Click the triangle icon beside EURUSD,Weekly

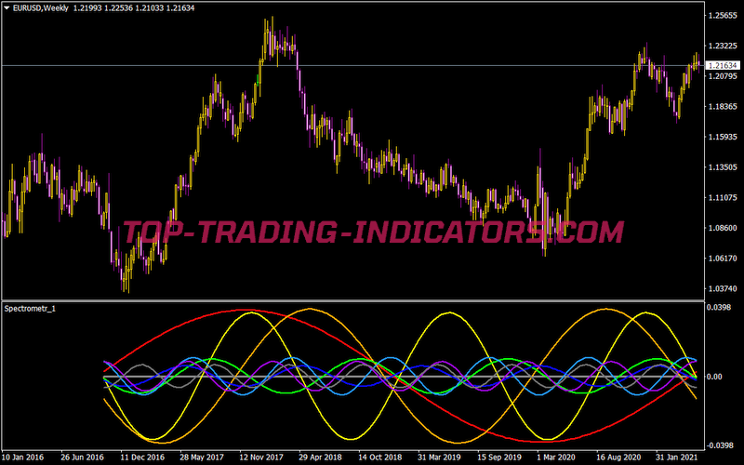[7, 8]
